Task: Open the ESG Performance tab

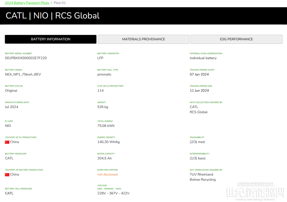Action: pyautogui.click(x=236, y=39)
